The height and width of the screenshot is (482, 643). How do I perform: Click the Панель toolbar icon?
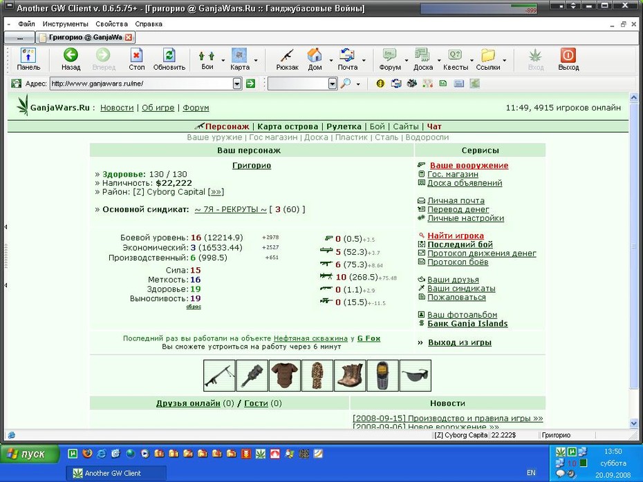[28, 59]
